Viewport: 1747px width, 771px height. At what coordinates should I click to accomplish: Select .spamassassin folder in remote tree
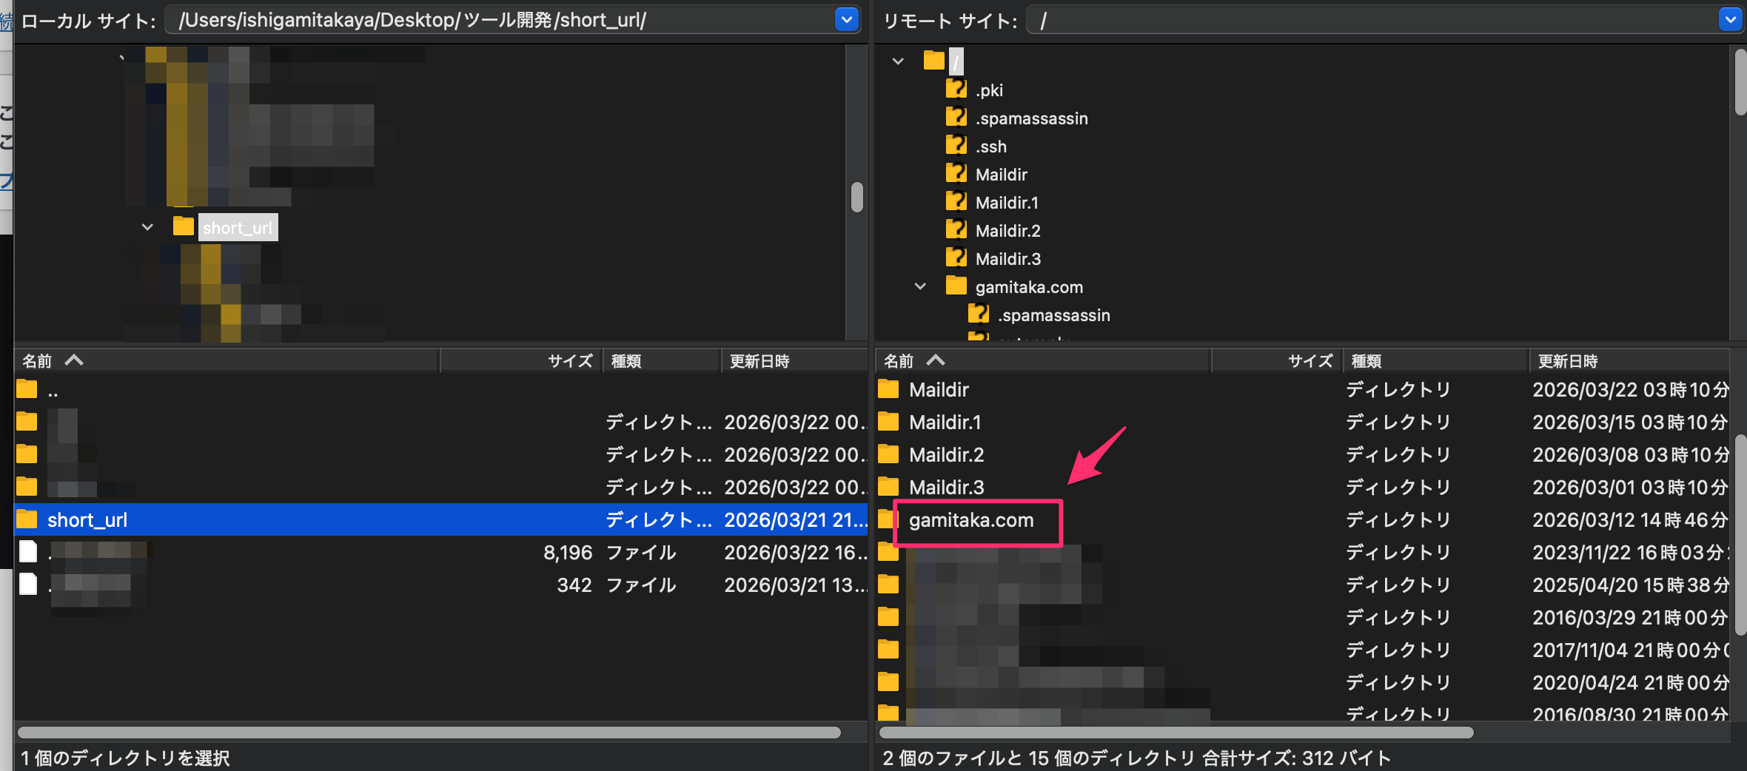1031,118
